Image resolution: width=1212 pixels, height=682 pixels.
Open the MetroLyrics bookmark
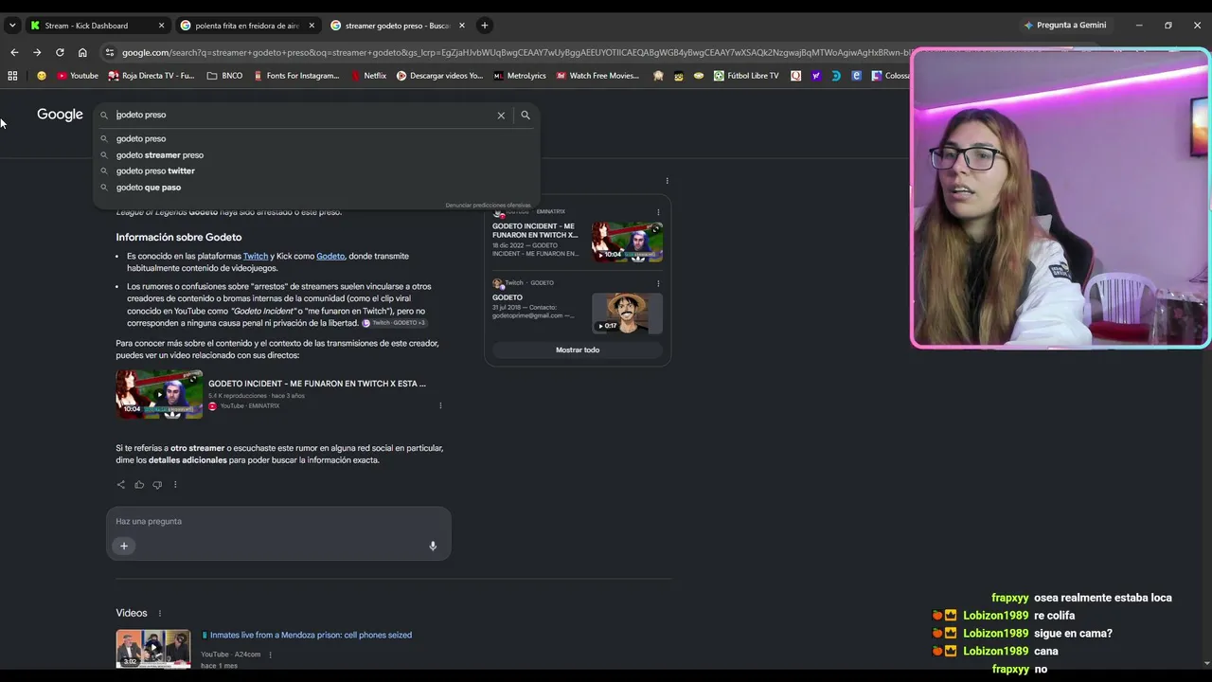(x=520, y=76)
